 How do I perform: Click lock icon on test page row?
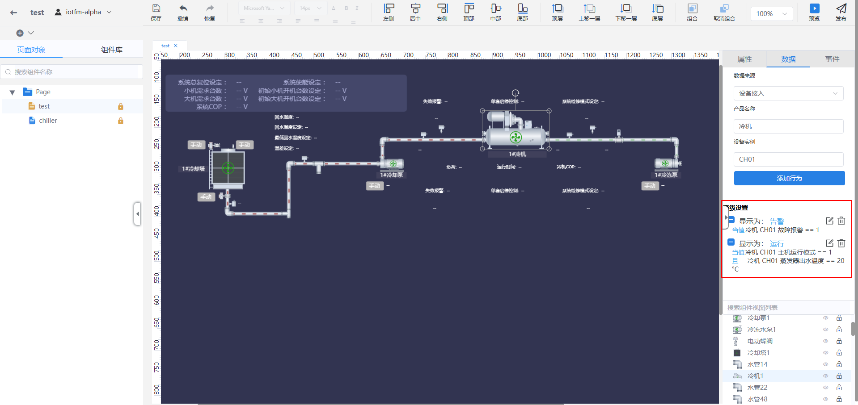pyautogui.click(x=120, y=106)
